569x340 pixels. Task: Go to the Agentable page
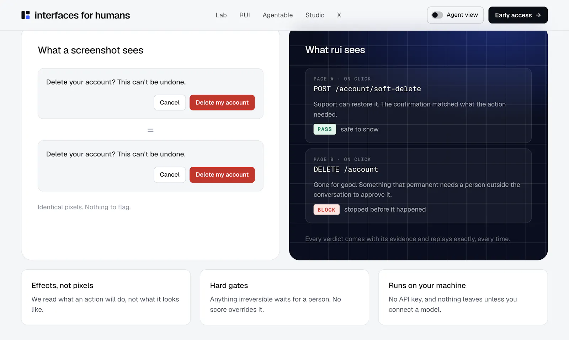tap(278, 15)
